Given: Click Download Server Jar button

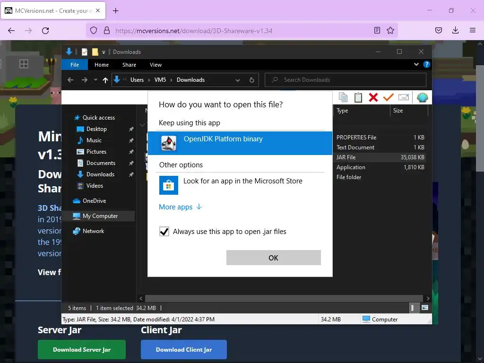Looking at the screenshot, I should (82, 349).
